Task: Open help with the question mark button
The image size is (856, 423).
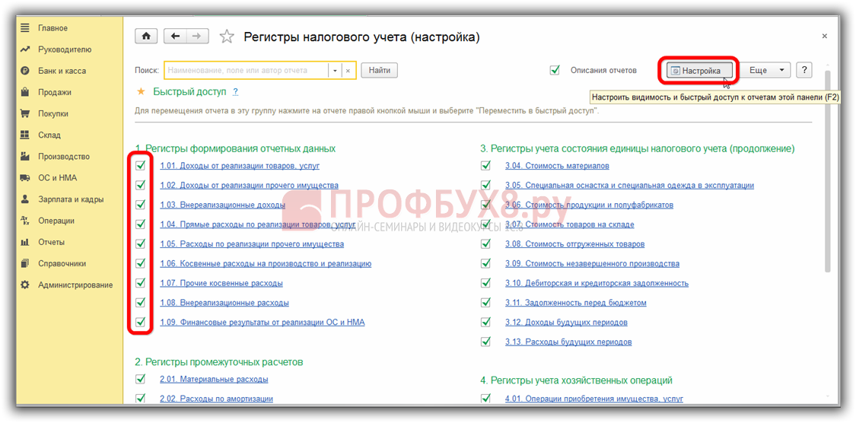Action: (x=803, y=70)
